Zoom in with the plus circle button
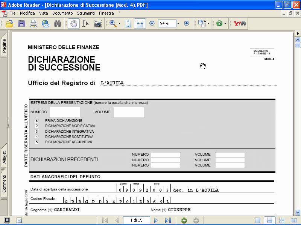The width and height of the screenshot is (301, 225). [x=186, y=23]
